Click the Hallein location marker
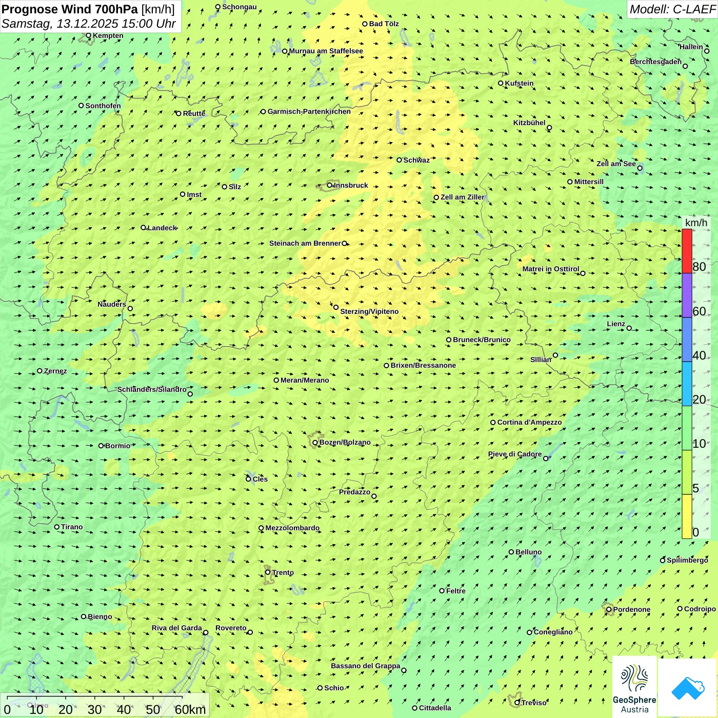This screenshot has height=718, width=718. click(x=707, y=51)
